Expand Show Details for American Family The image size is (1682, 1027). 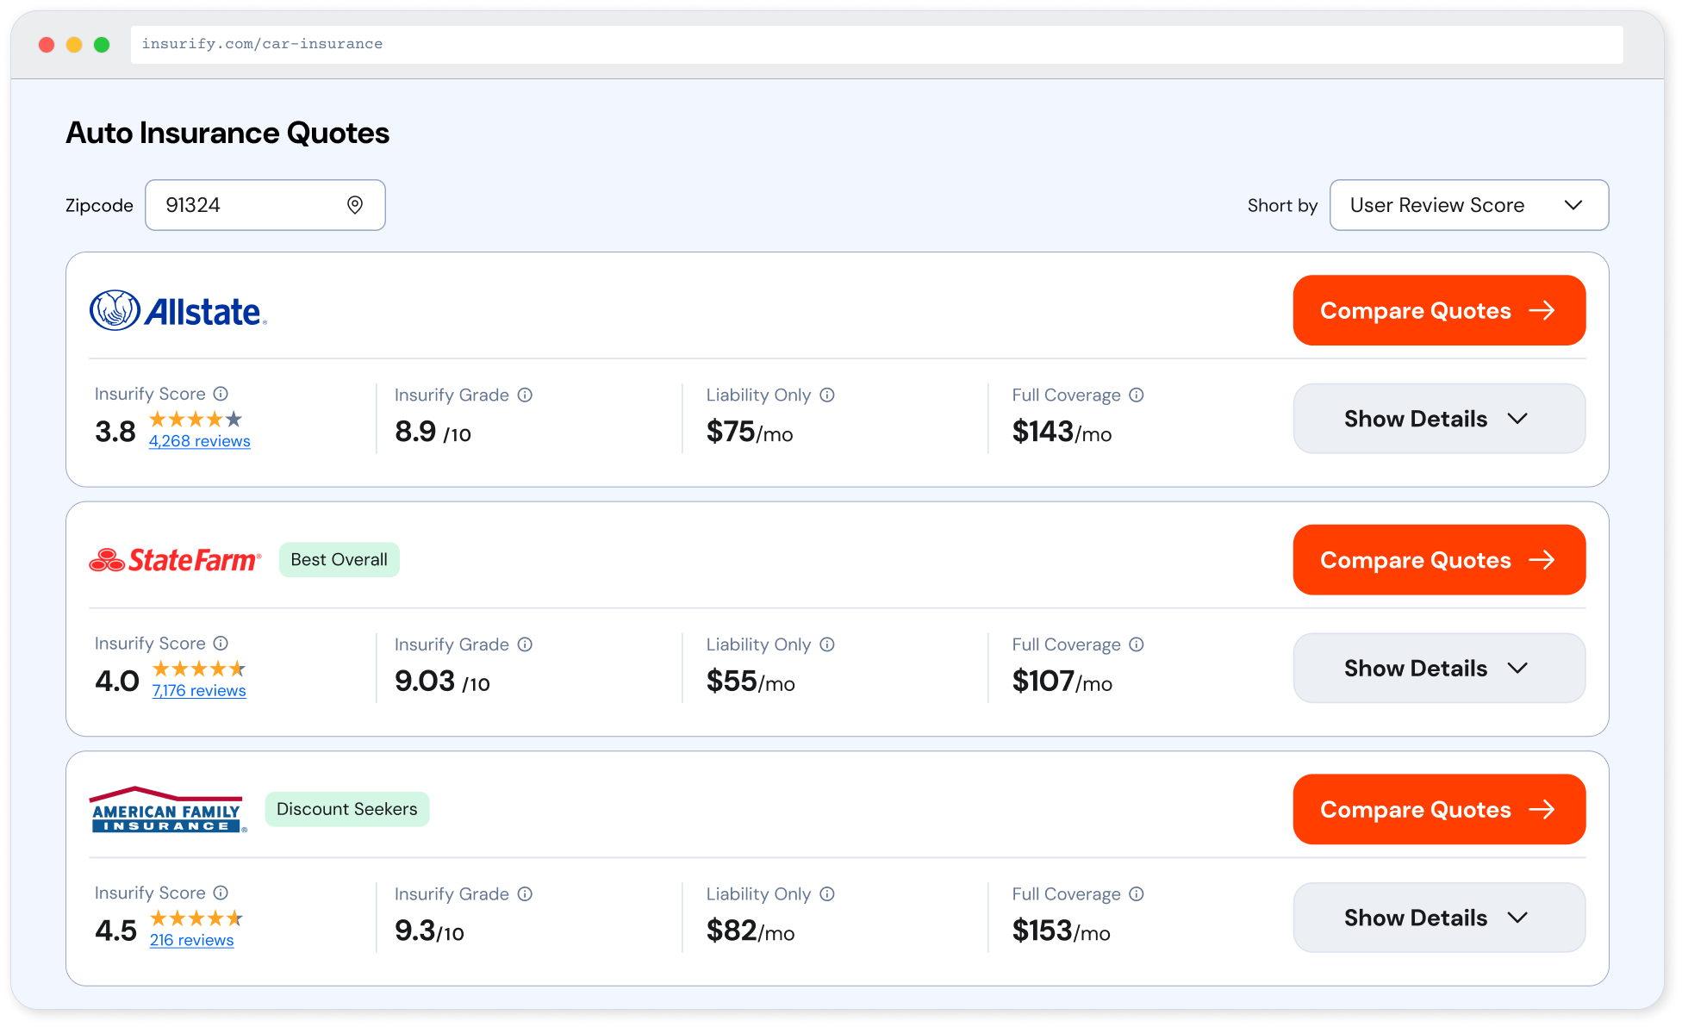1438,918
